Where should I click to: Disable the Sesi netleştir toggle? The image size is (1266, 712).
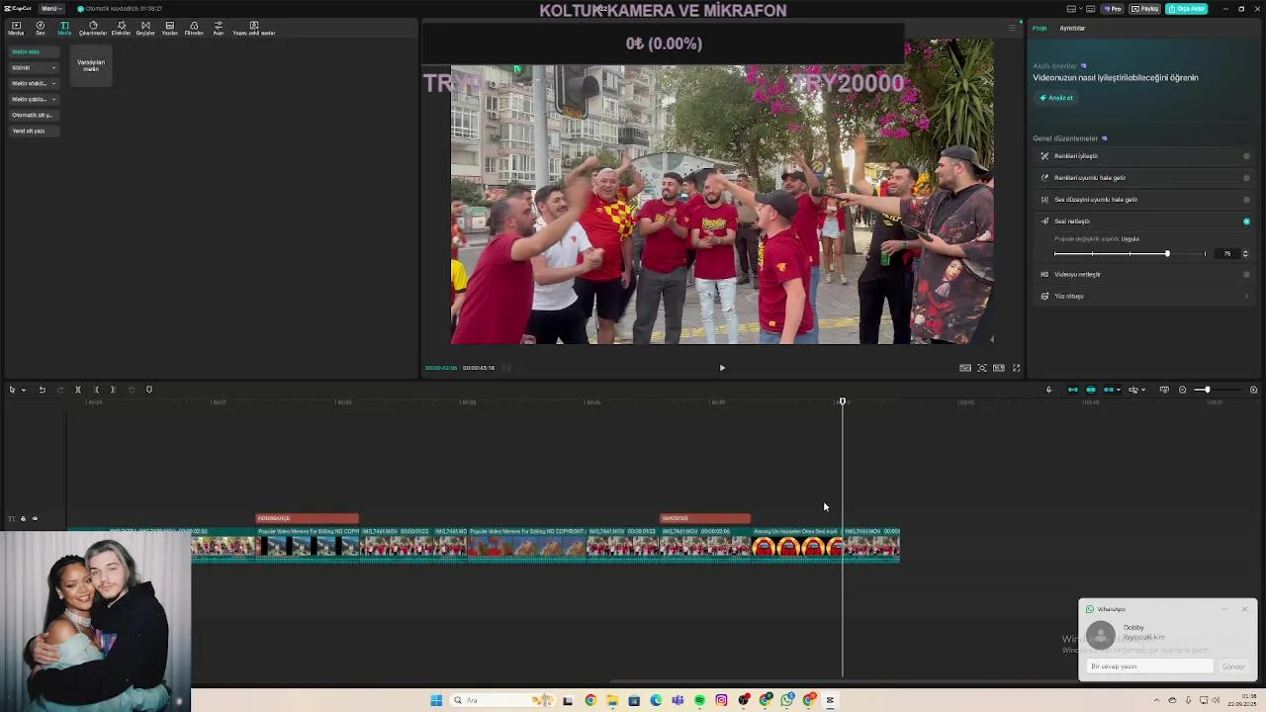pyautogui.click(x=1246, y=222)
